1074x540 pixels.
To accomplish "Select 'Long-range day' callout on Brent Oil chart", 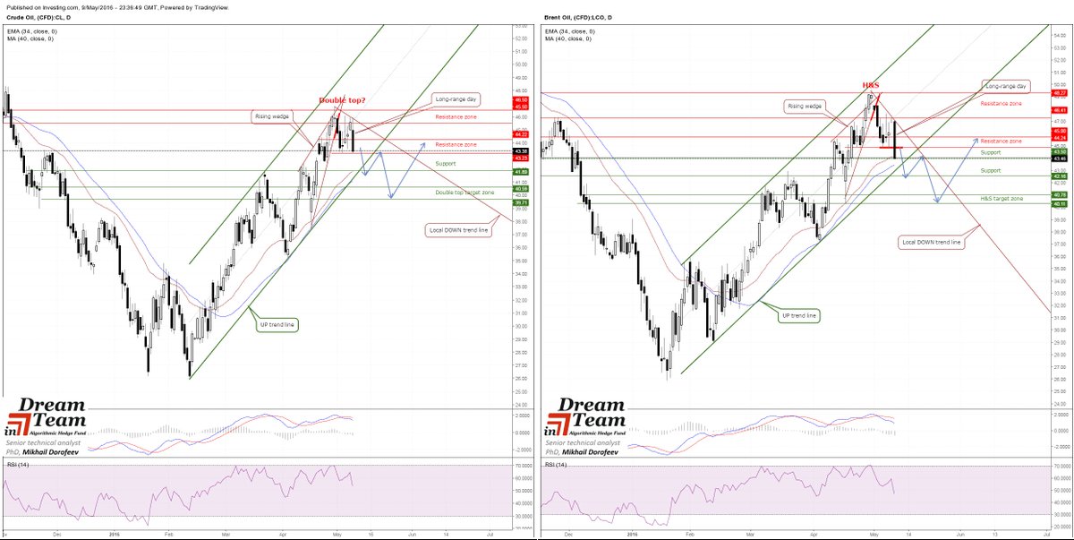I will click(1004, 87).
